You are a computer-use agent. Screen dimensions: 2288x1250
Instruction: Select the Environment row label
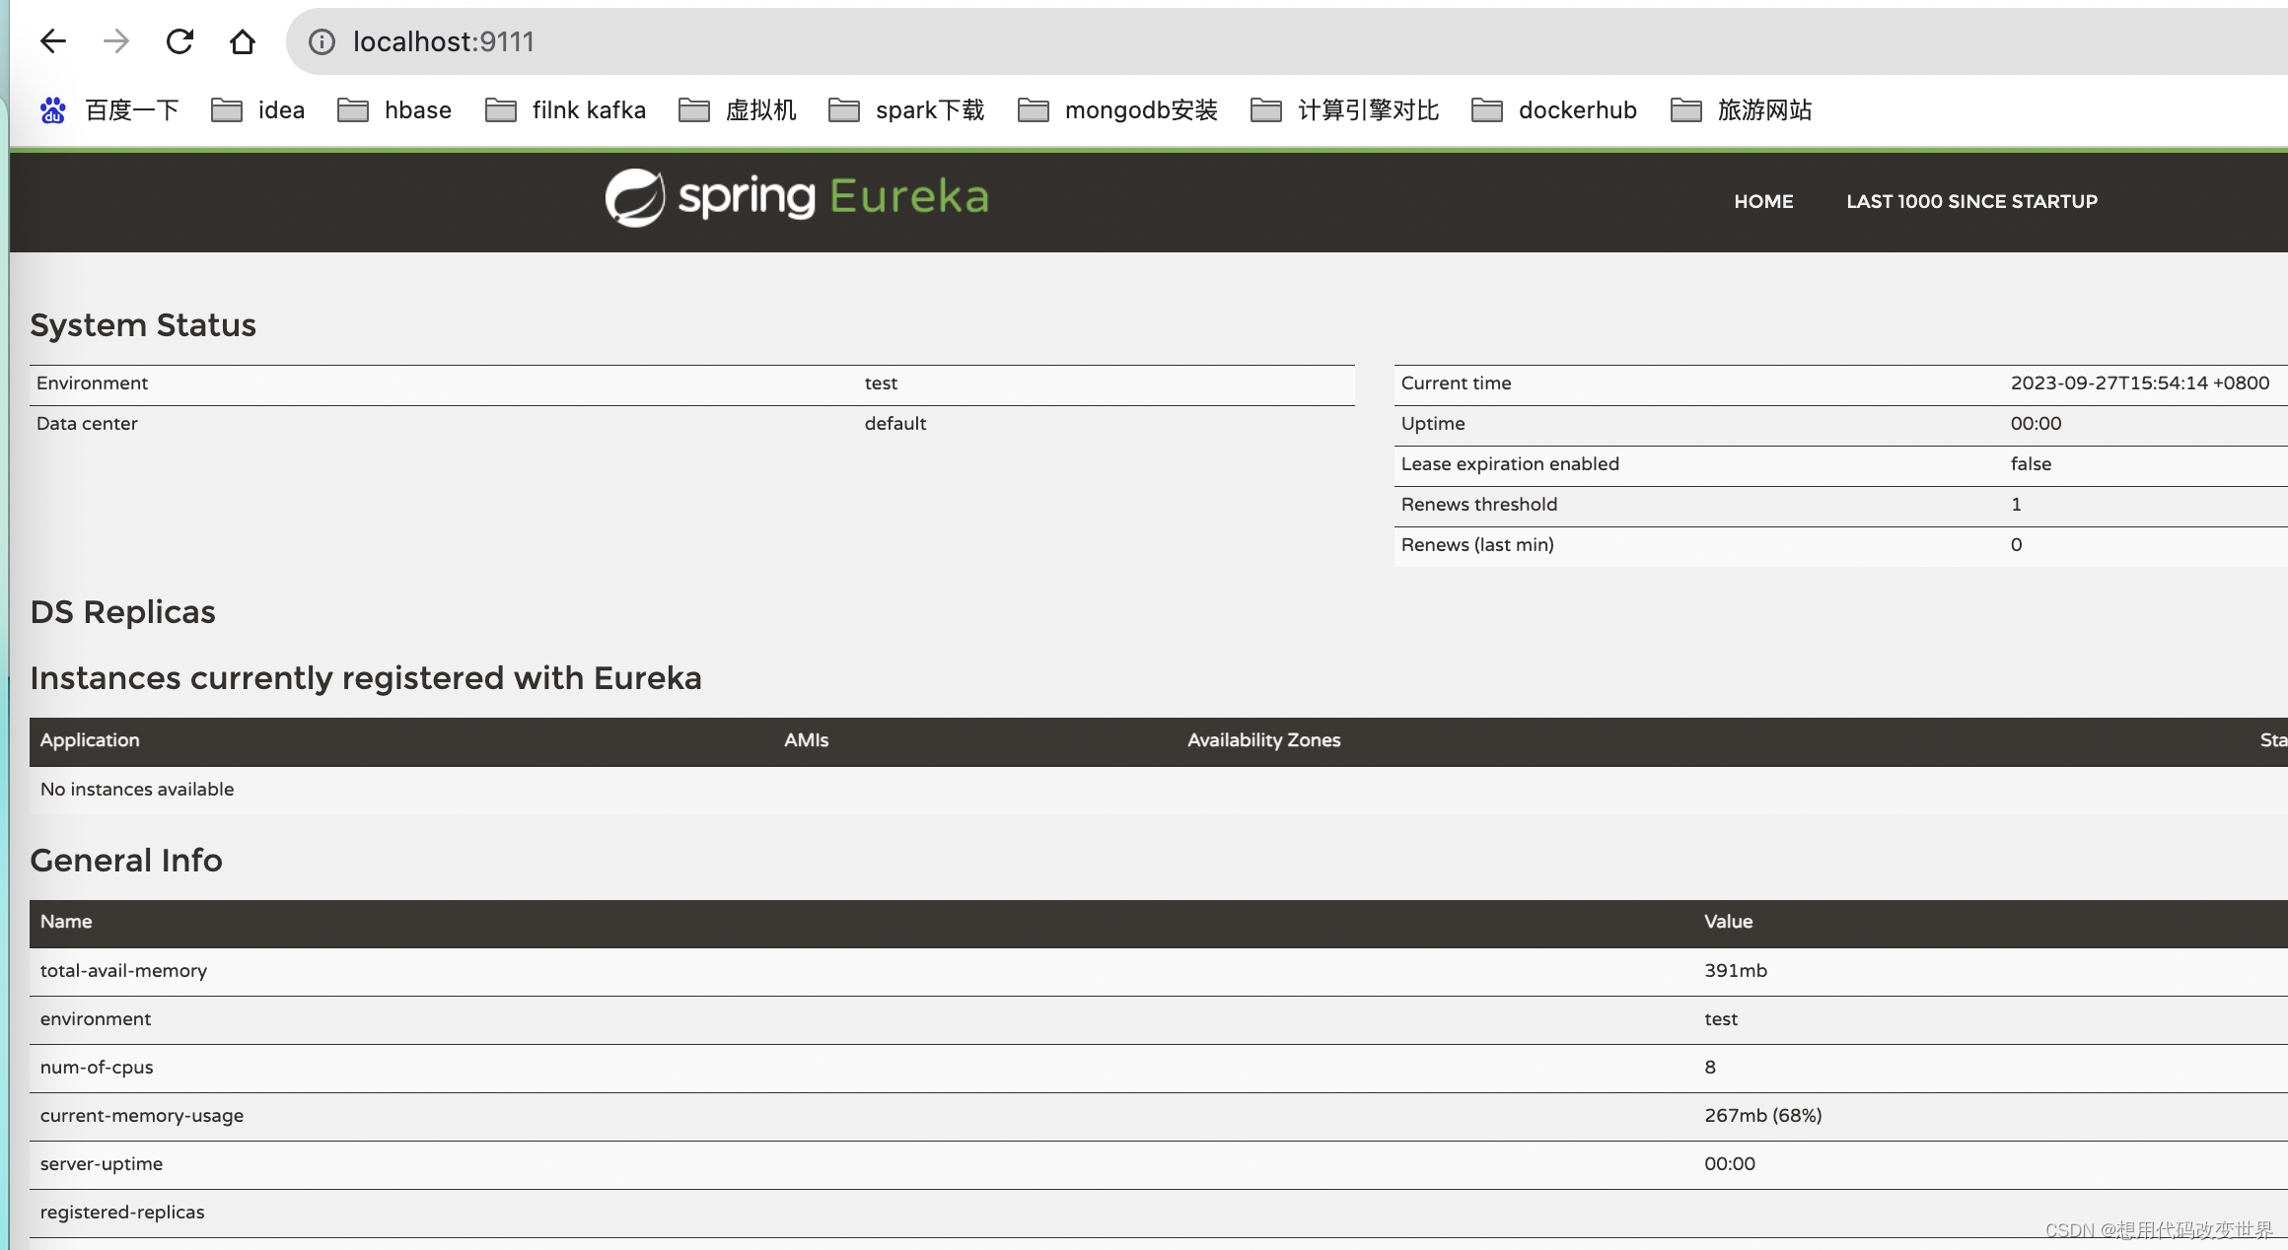pos(92,382)
